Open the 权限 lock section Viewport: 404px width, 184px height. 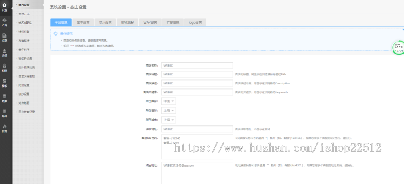click(4, 68)
